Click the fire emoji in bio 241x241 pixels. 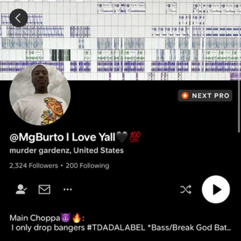click(x=77, y=218)
